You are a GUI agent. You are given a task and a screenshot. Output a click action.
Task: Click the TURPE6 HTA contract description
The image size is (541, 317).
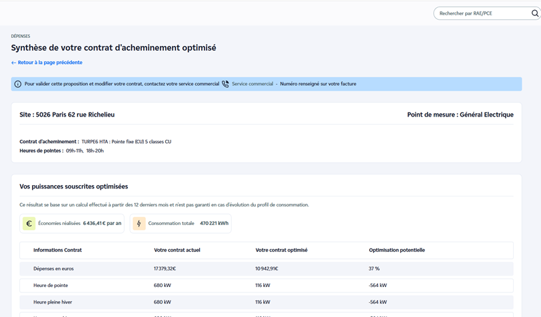(127, 142)
